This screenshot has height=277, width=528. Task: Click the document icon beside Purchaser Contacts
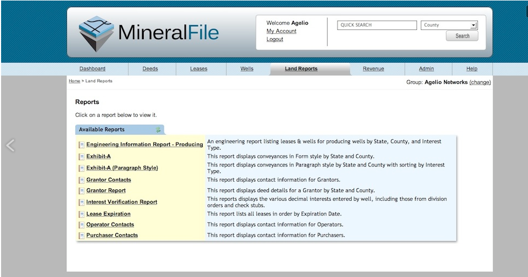click(82, 236)
